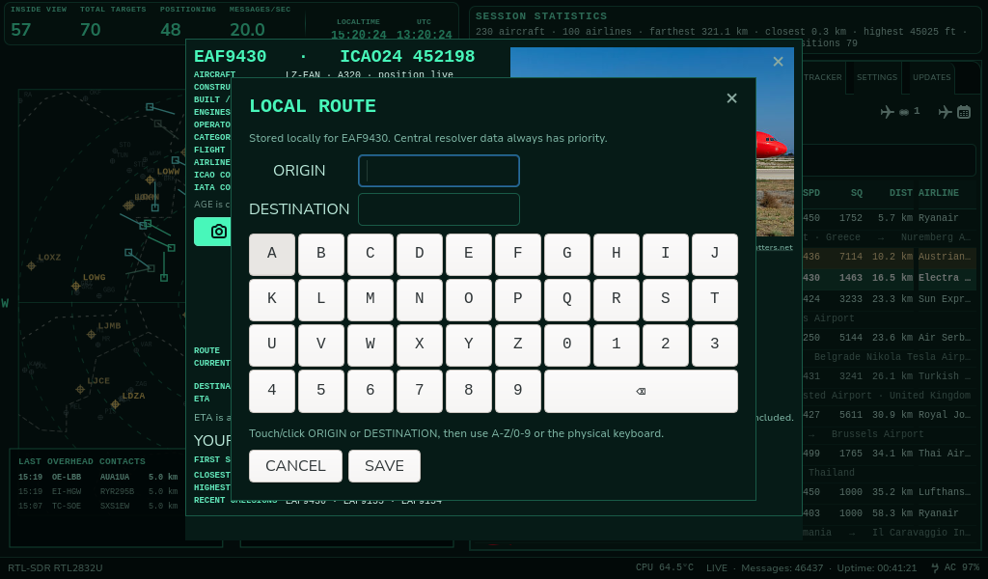
Task: Tap the digit 8 key
Action: 468,391
